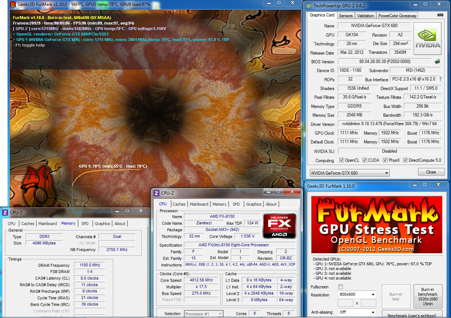Click the custom height field in FurMark
451x318 pixels.
click(369, 303)
